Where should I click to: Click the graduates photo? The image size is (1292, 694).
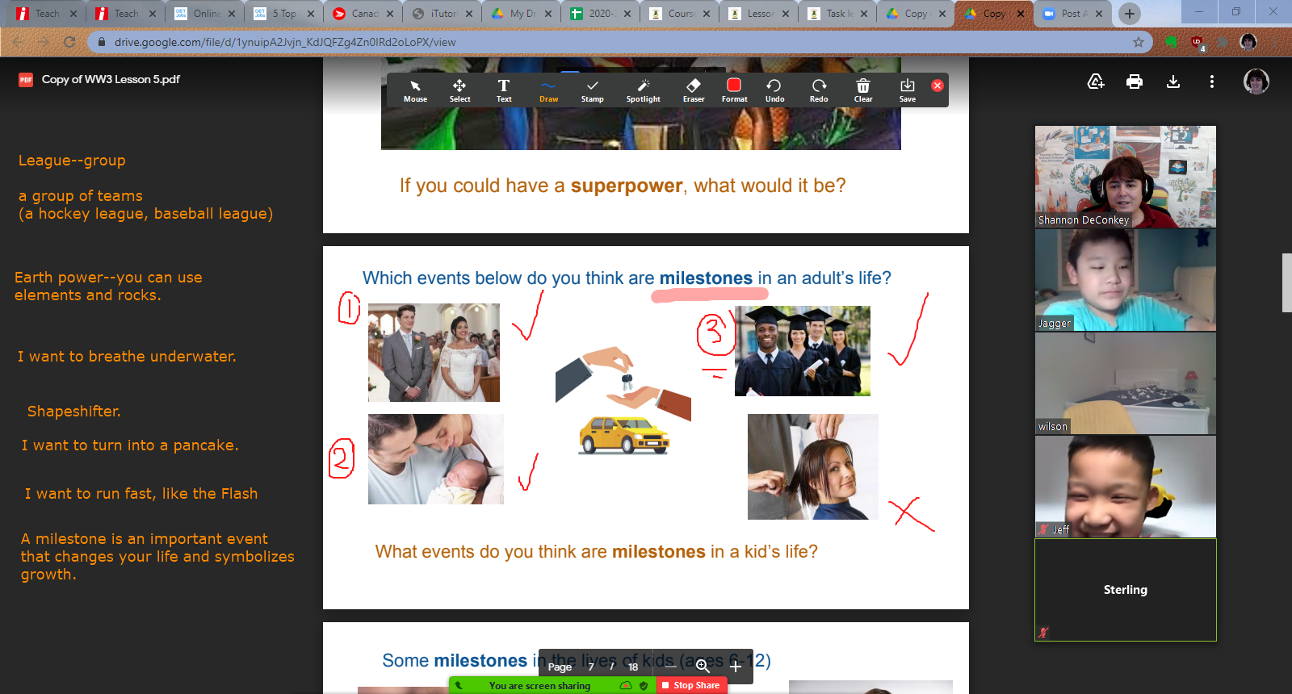click(x=803, y=351)
